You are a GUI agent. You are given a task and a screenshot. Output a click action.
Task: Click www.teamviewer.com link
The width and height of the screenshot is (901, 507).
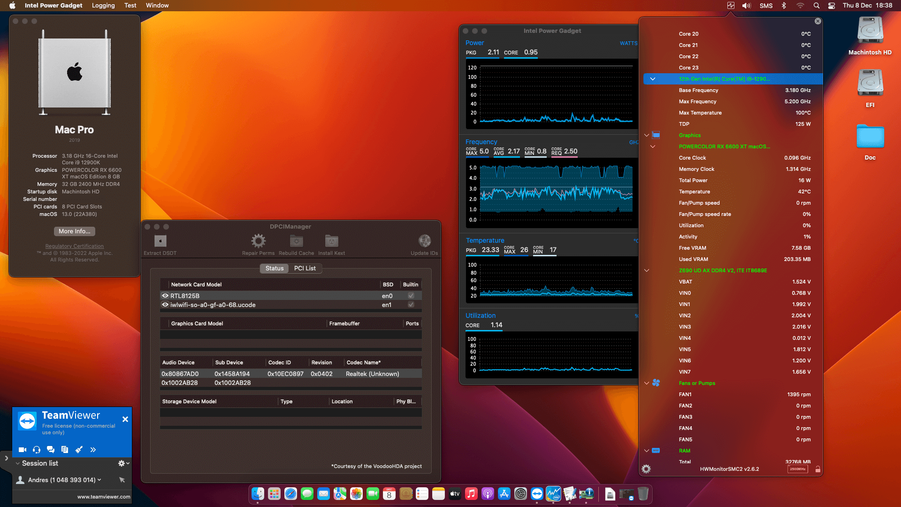[x=104, y=497]
